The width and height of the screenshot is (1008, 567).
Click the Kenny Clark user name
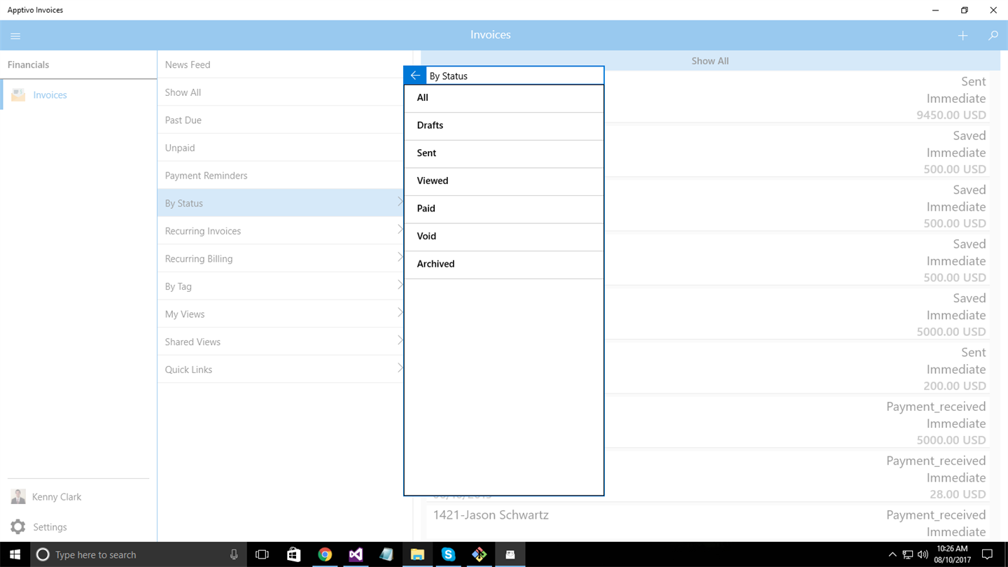(57, 497)
